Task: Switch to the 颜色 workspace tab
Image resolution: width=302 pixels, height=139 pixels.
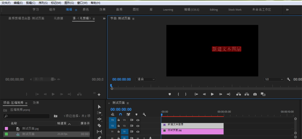Action: pos(86,10)
